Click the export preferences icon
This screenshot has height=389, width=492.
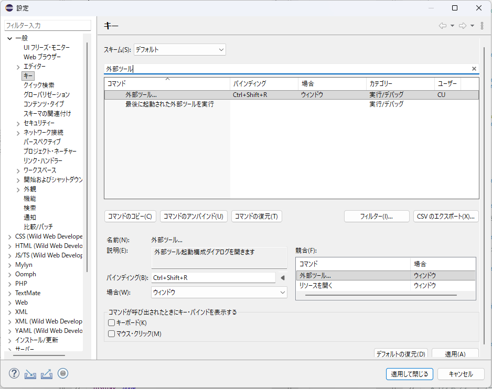coord(47,374)
